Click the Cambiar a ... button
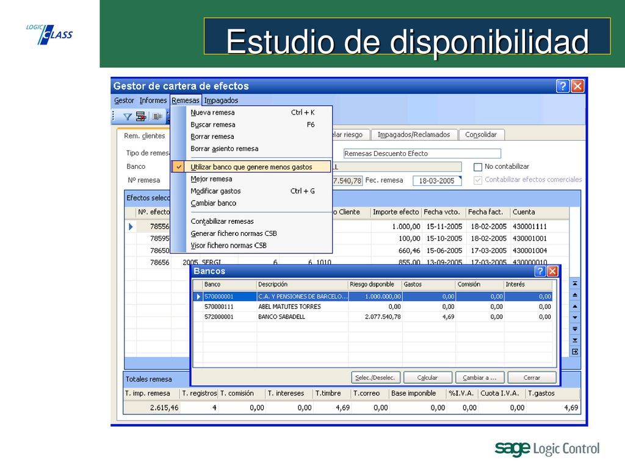This screenshot has width=625, height=468. coord(480,378)
